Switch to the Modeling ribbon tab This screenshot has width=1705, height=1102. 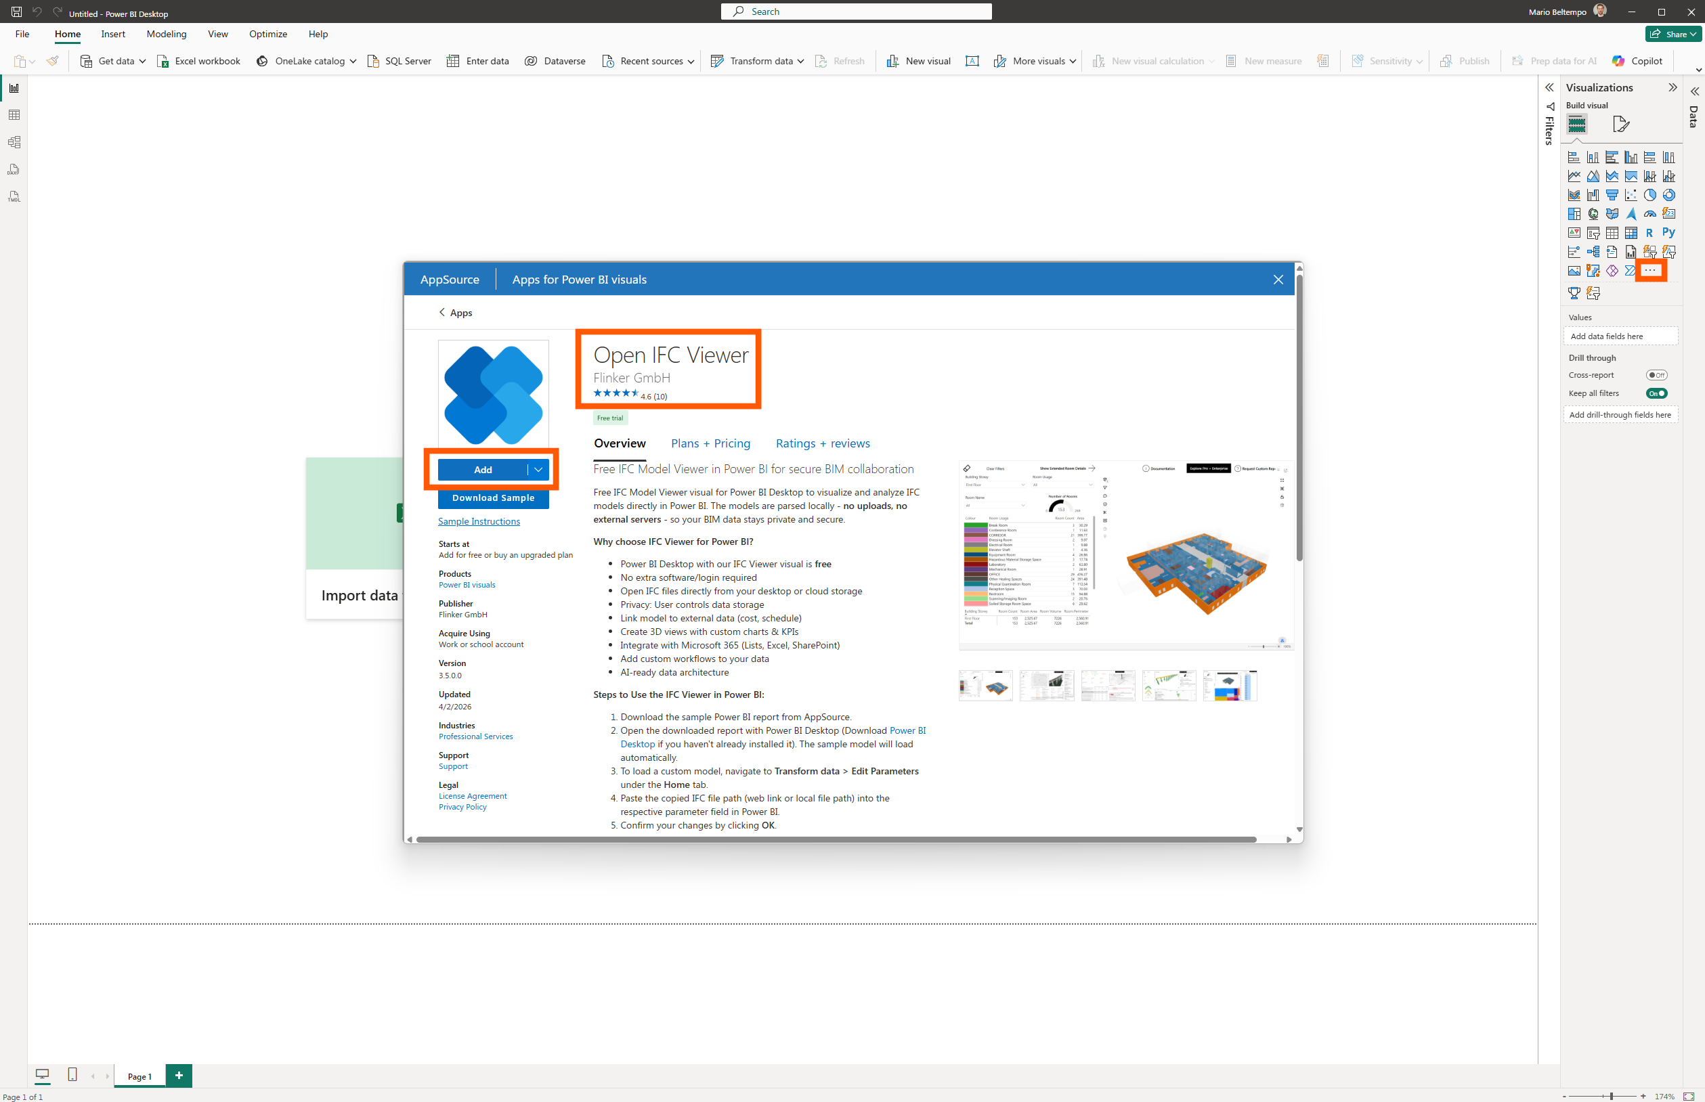tap(166, 34)
